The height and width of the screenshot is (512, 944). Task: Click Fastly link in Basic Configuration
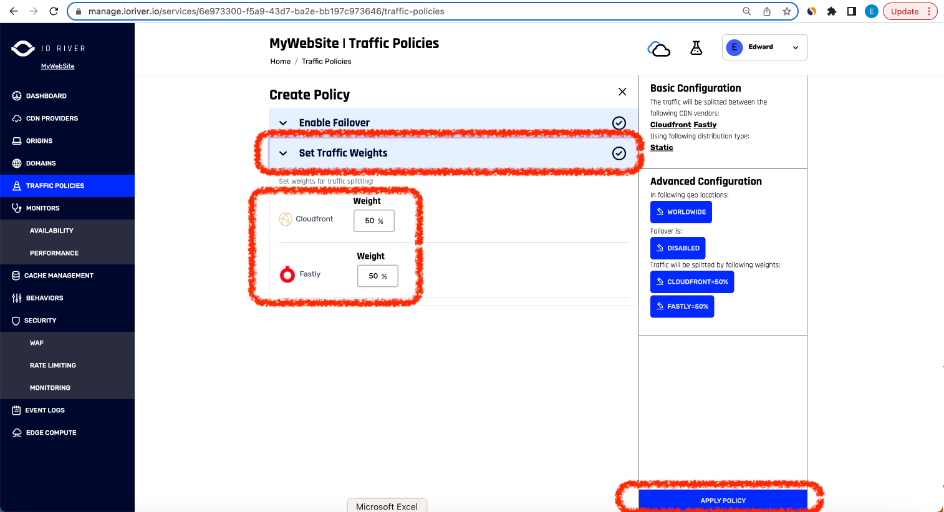coord(705,125)
